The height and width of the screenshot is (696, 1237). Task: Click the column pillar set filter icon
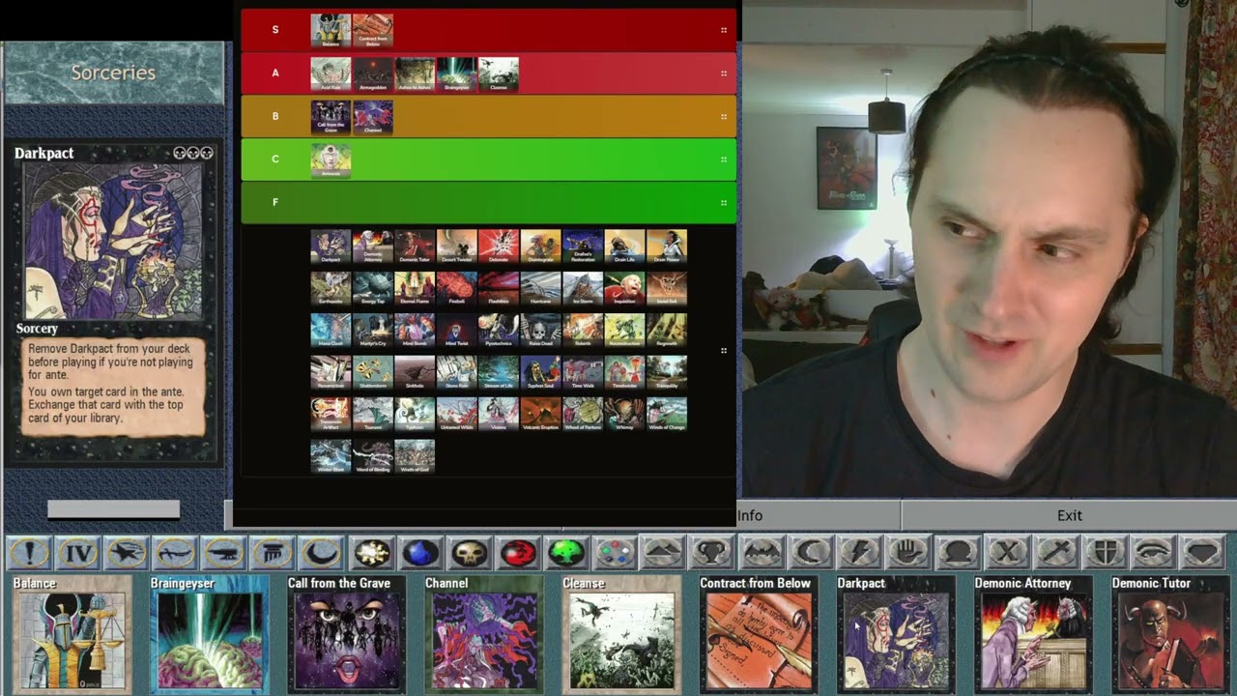(x=273, y=553)
